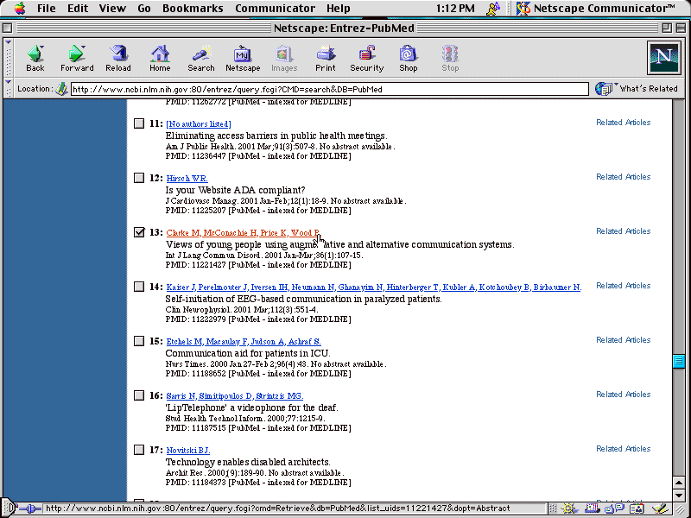Screen dimensions: 691x518
Task: Open the Novitski BJ article link
Action: tap(188, 451)
